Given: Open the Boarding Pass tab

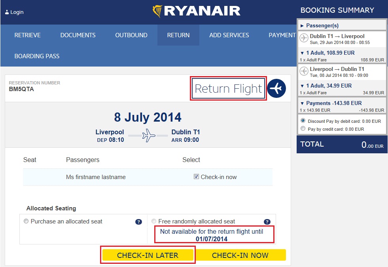Looking at the screenshot, I should [37, 56].
